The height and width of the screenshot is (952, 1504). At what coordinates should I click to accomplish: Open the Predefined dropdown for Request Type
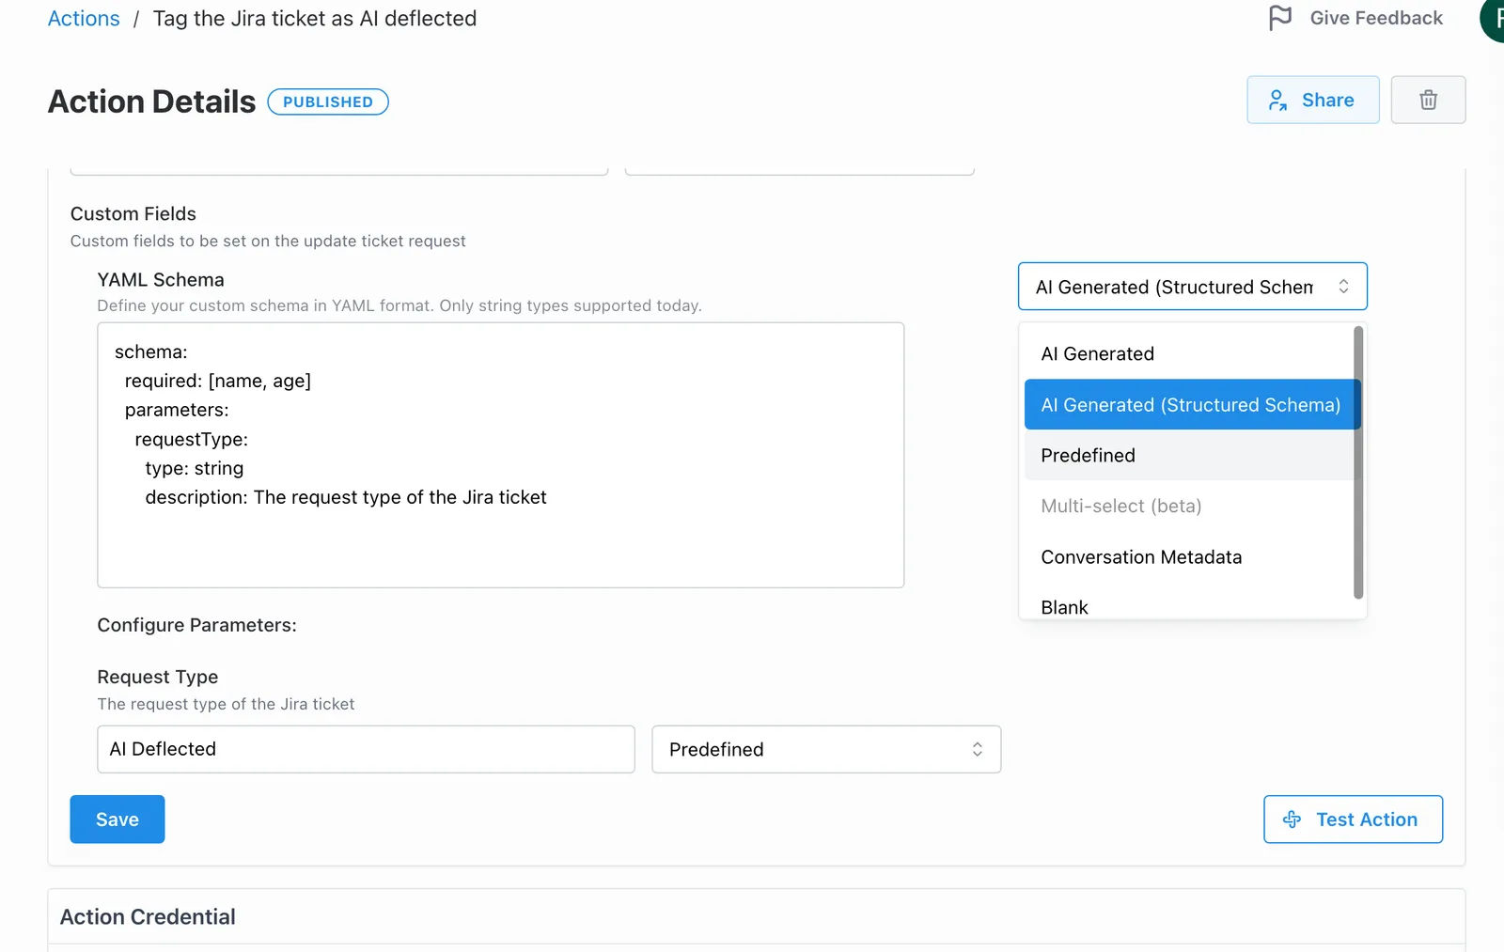click(x=826, y=749)
